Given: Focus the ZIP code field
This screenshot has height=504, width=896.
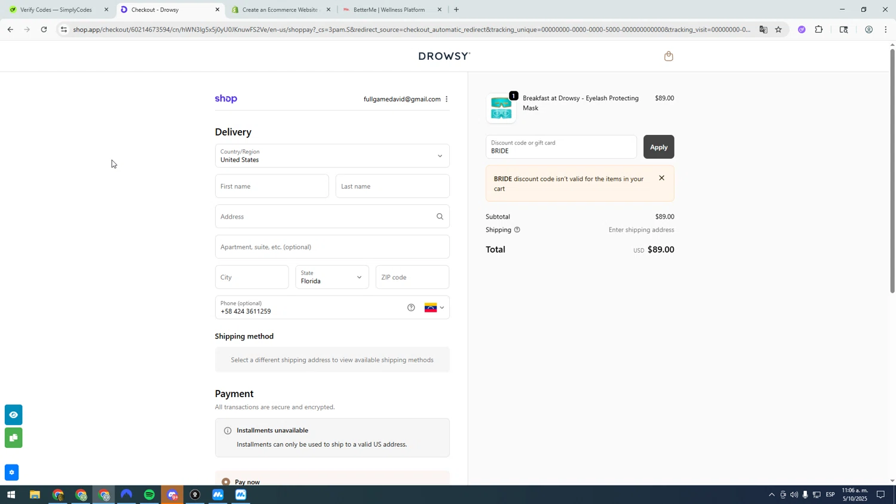Looking at the screenshot, I should point(413,277).
